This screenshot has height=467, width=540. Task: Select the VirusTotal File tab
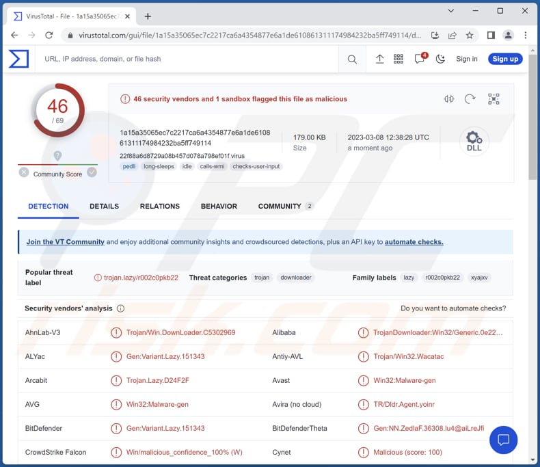(x=72, y=16)
